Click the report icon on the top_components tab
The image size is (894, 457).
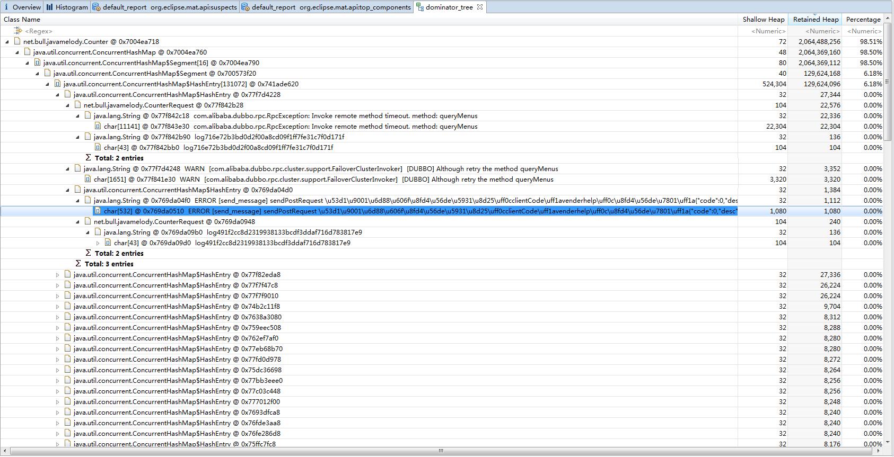[245, 7]
